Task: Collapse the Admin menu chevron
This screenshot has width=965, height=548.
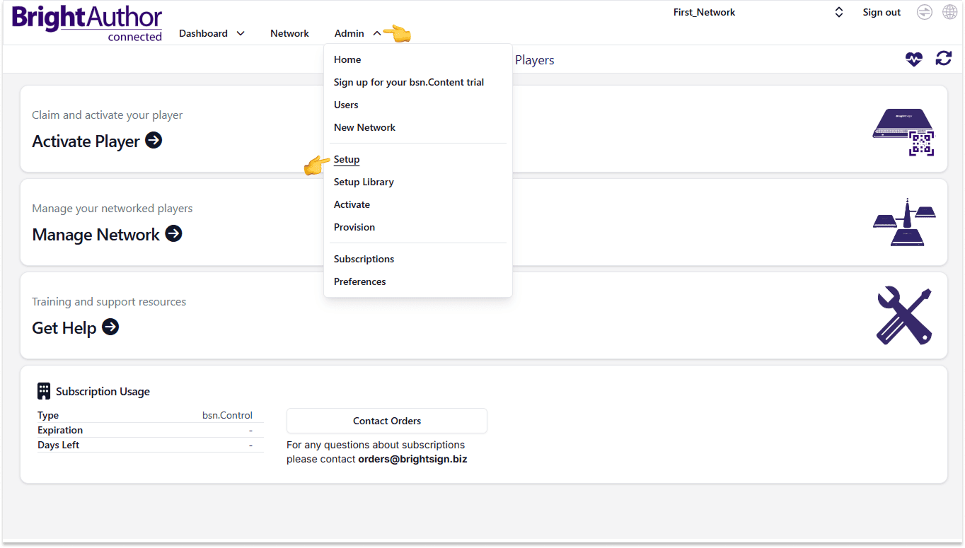Action: (x=376, y=33)
